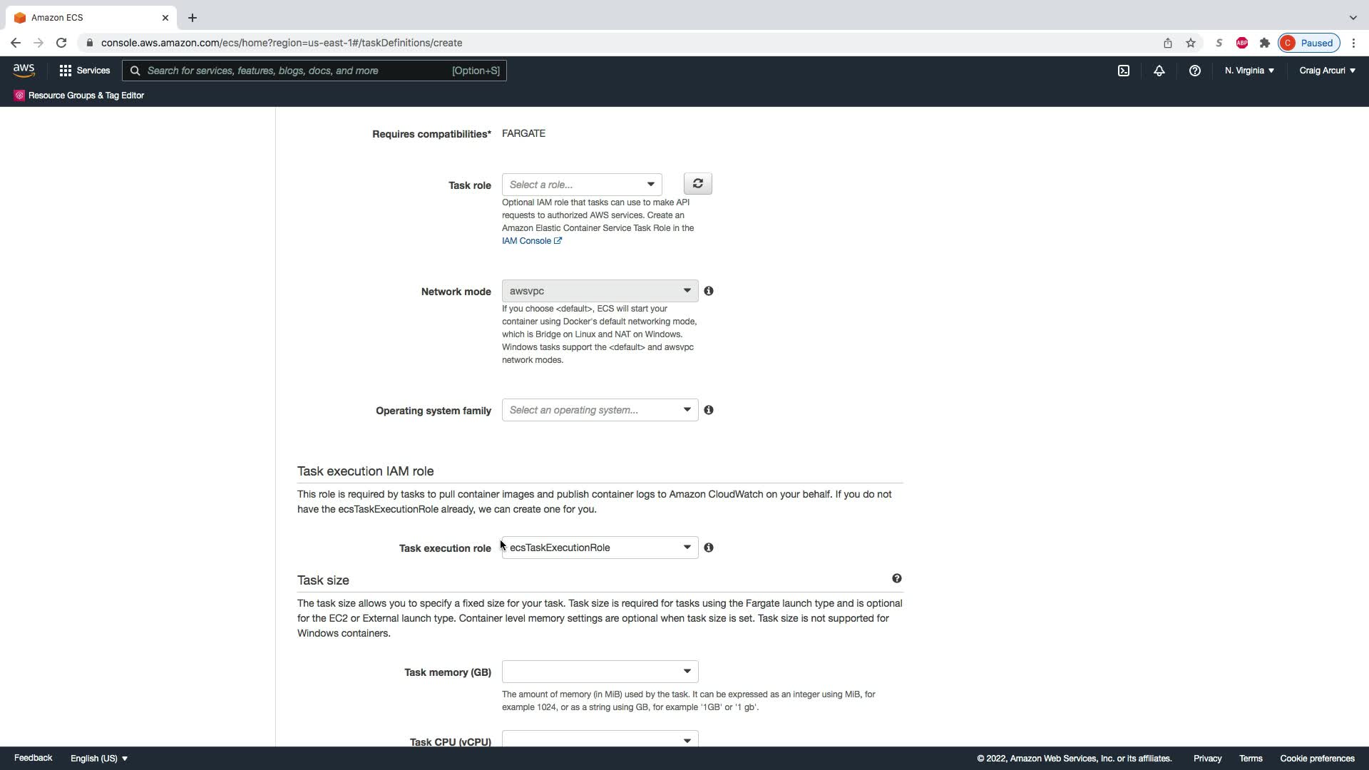Click the support help icon in header
This screenshot has width=1369, height=770.
pos(1195,71)
